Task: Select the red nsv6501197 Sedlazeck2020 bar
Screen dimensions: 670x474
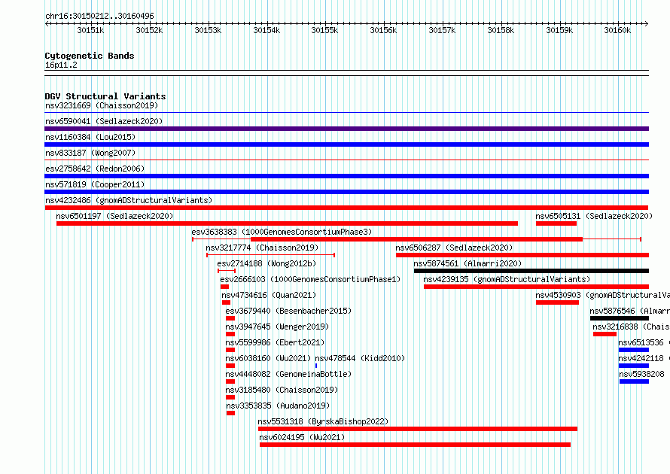Action: [x=287, y=223]
